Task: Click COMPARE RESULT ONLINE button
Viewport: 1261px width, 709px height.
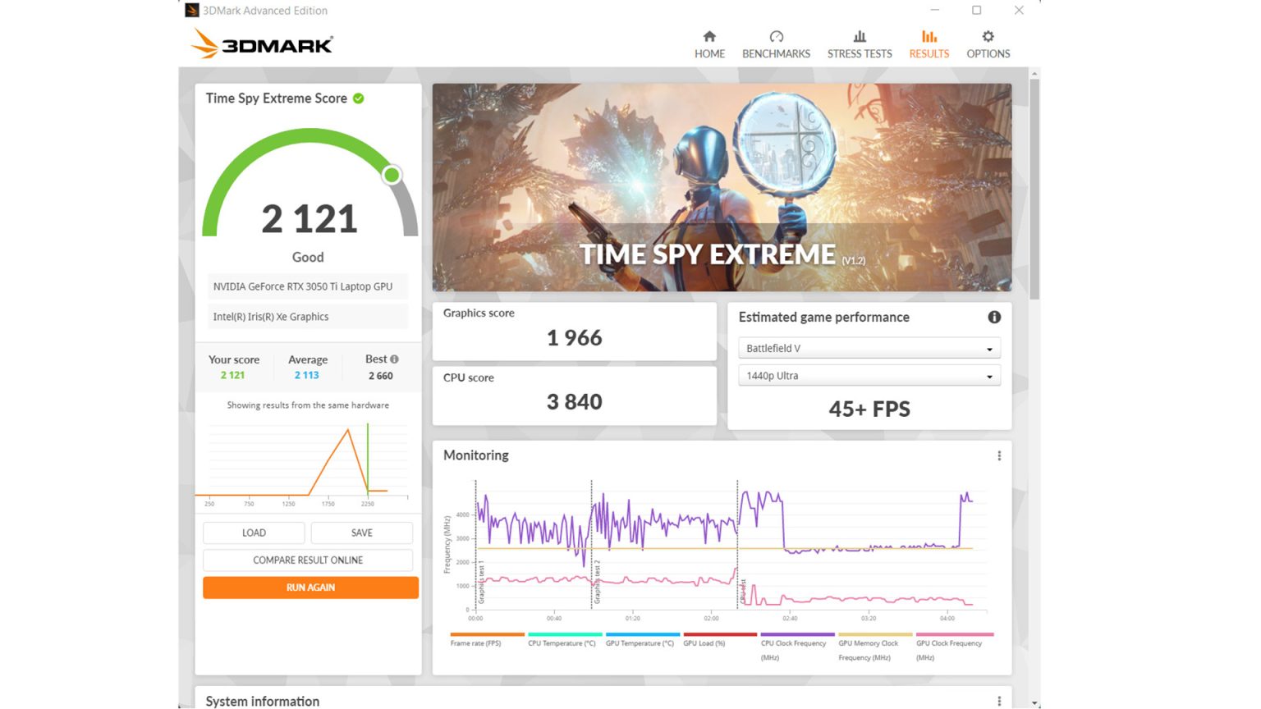Action: pyautogui.click(x=308, y=560)
